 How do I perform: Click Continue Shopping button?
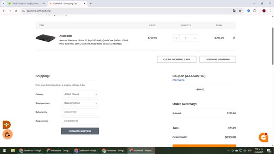click(217, 59)
